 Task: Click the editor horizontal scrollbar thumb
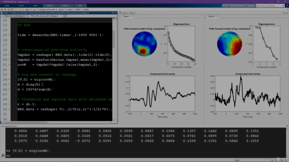(x=25, y=122)
